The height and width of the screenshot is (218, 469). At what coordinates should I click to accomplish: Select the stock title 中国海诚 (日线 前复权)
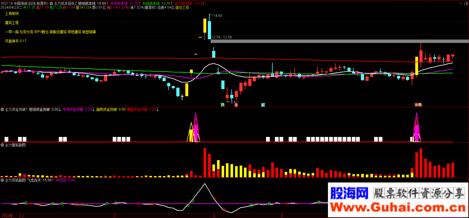point(31,3)
